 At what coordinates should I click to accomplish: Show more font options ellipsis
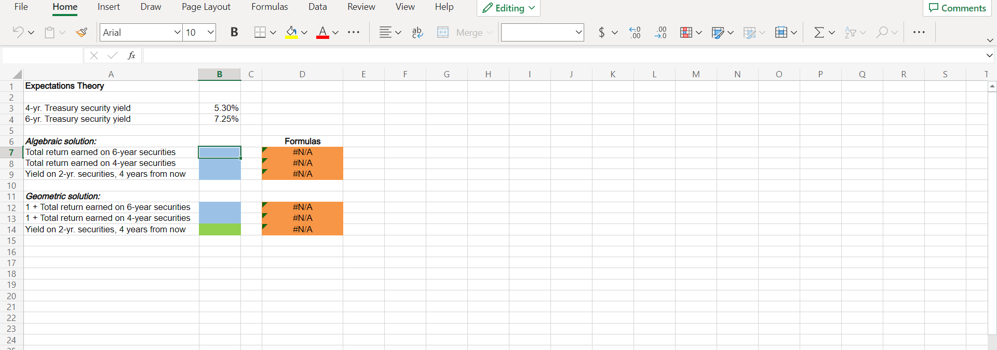(354, 32)
